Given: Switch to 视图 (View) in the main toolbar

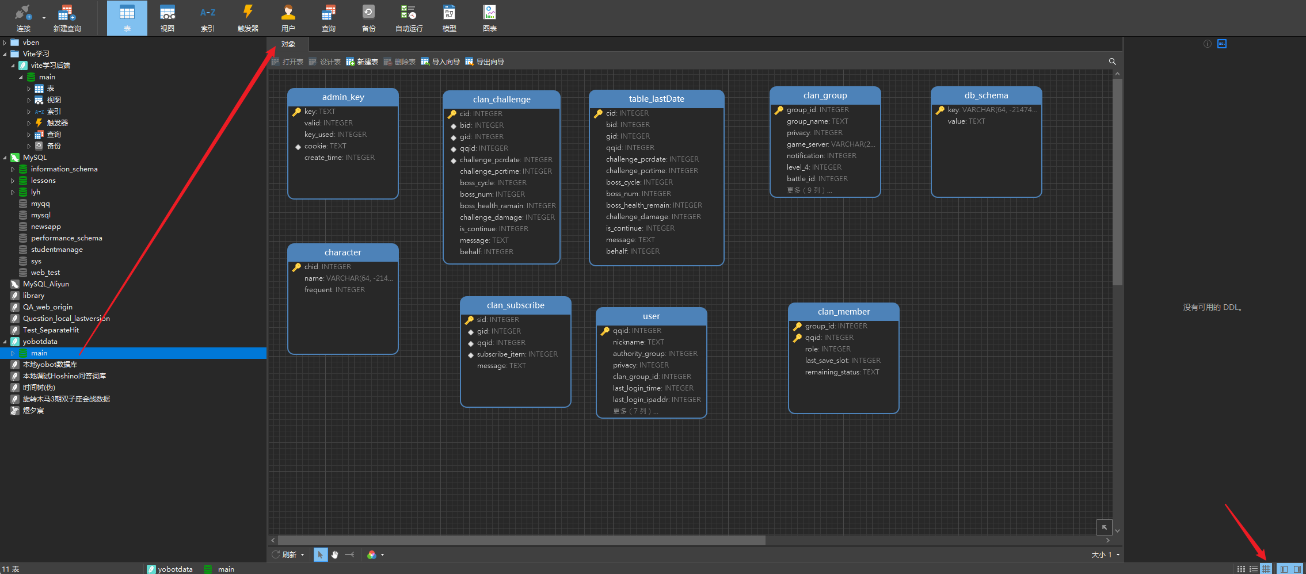Looking at the screenshot, I should click(x=167, y=18).
